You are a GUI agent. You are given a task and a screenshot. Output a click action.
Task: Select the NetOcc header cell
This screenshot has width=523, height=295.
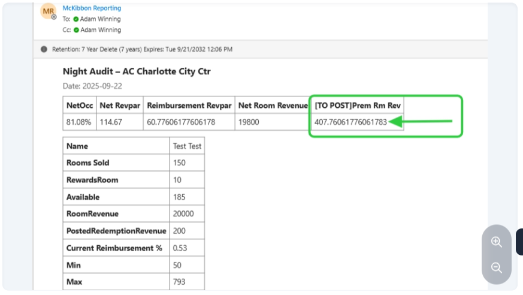pos(78,106)
